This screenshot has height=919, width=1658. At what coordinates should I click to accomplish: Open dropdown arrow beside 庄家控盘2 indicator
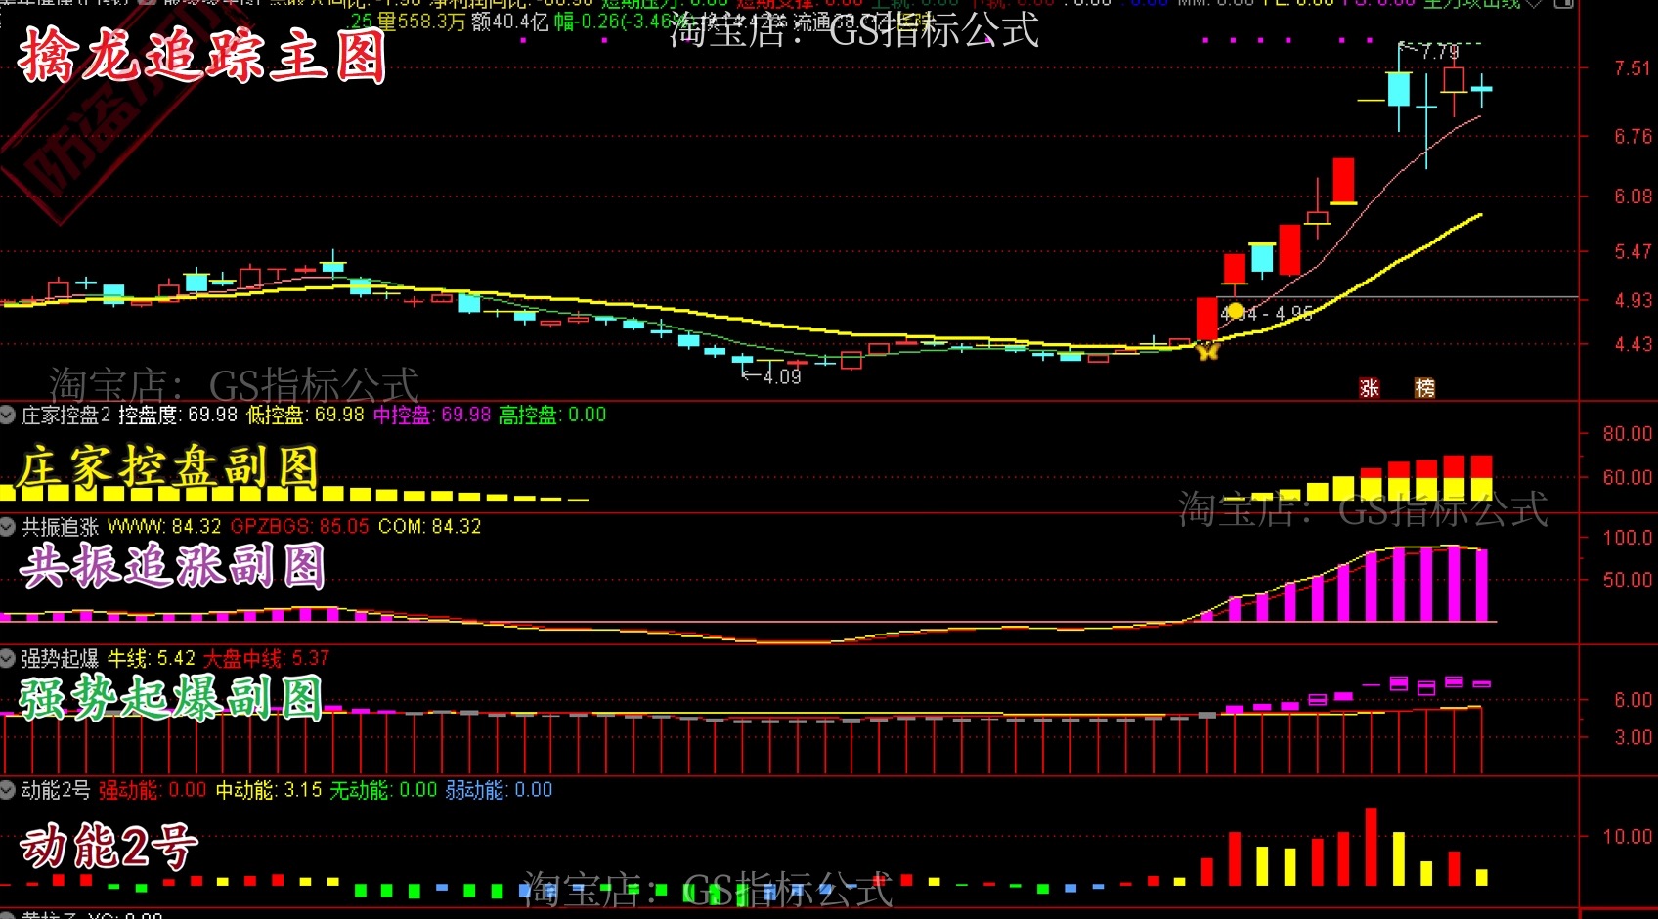pyautogui.click(x=8, y=415)
